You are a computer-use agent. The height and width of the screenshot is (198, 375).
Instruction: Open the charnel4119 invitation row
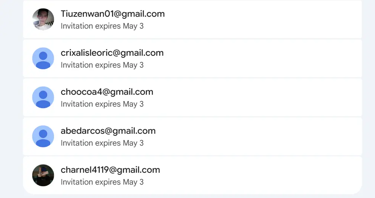click(193, 175)
